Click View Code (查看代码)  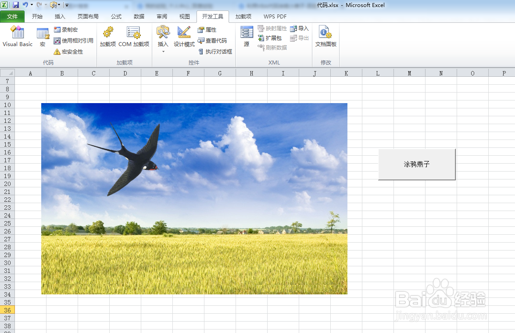(212, 40)
